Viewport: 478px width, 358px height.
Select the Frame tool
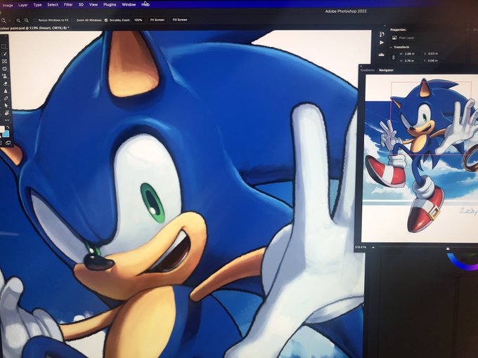[5, 61]
